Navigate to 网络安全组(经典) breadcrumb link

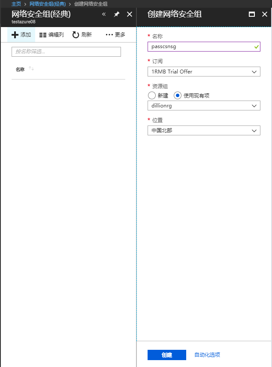pyautogui.click(x=48, y=4)
